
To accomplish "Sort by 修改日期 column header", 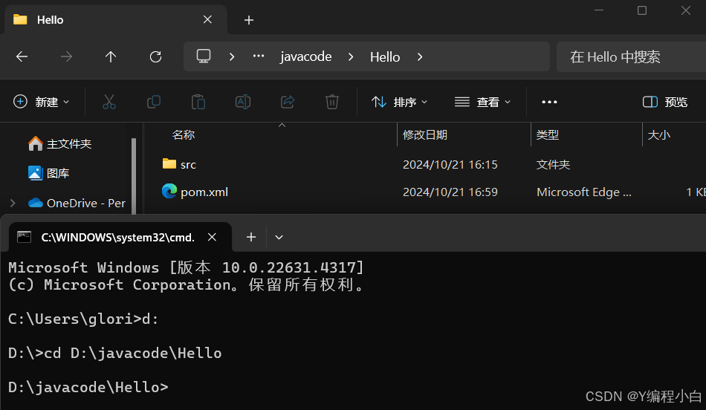I will tap(424, 135).
